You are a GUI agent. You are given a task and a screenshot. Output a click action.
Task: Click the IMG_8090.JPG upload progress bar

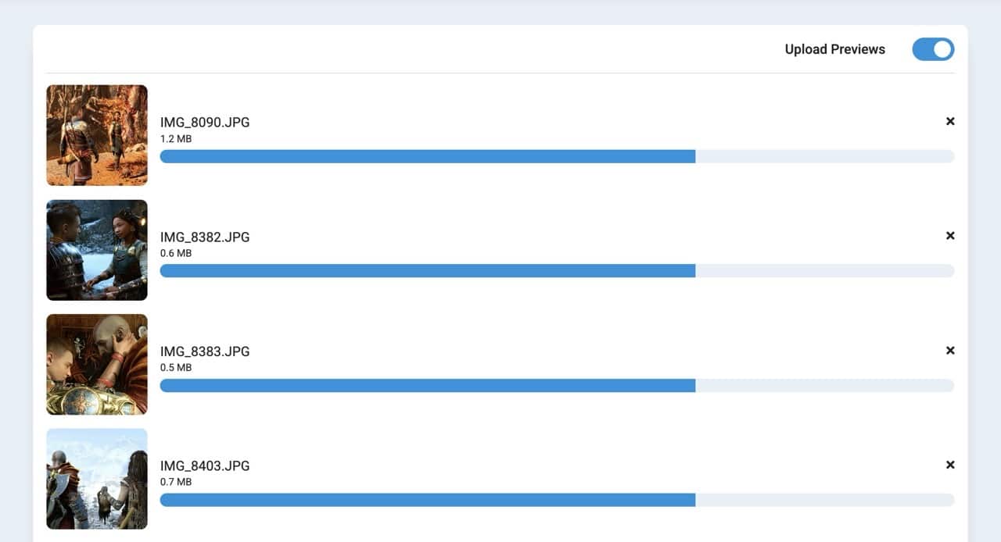click(x=557, y=156)
